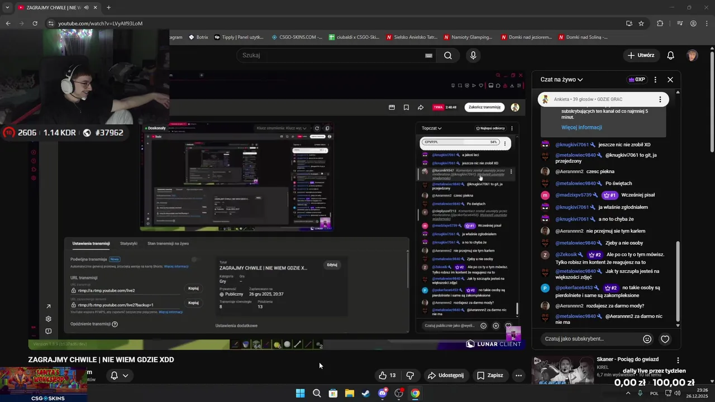Open the Tipply | Panel bookmark
The image size is (715, 402).
pos(239,37)
